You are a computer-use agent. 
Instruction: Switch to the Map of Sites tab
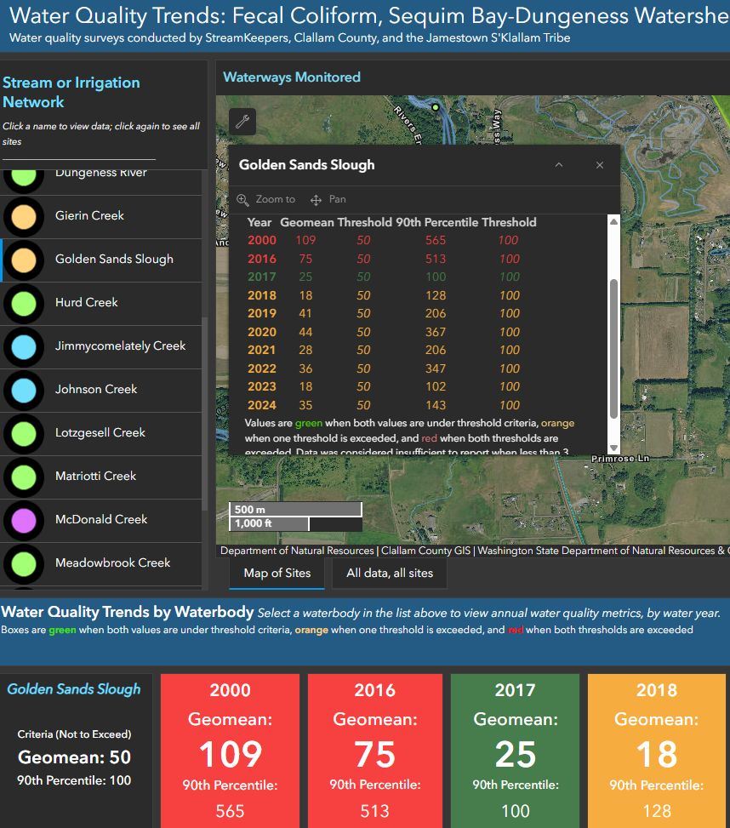pos(277,574)
